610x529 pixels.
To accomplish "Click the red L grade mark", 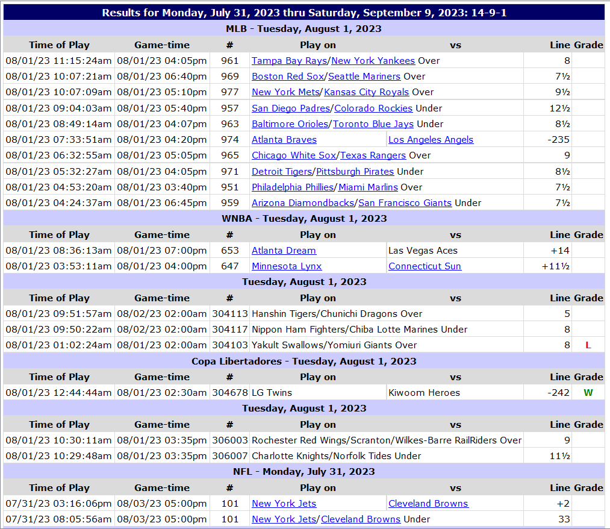I will click(x=588, y=345).
